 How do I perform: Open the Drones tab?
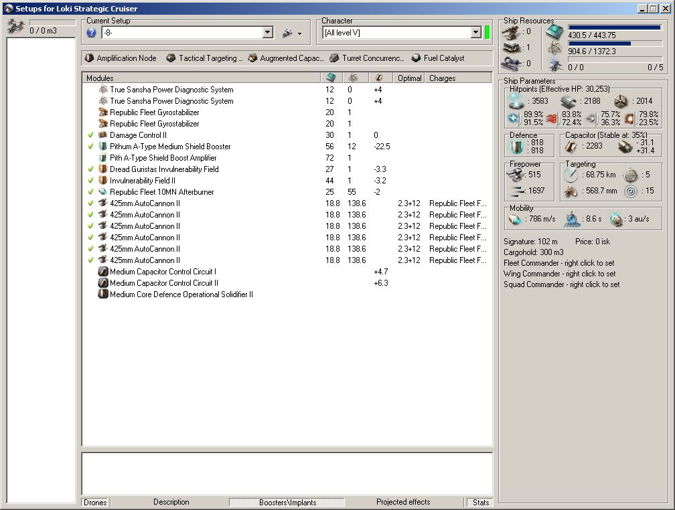tap(95, 502)
